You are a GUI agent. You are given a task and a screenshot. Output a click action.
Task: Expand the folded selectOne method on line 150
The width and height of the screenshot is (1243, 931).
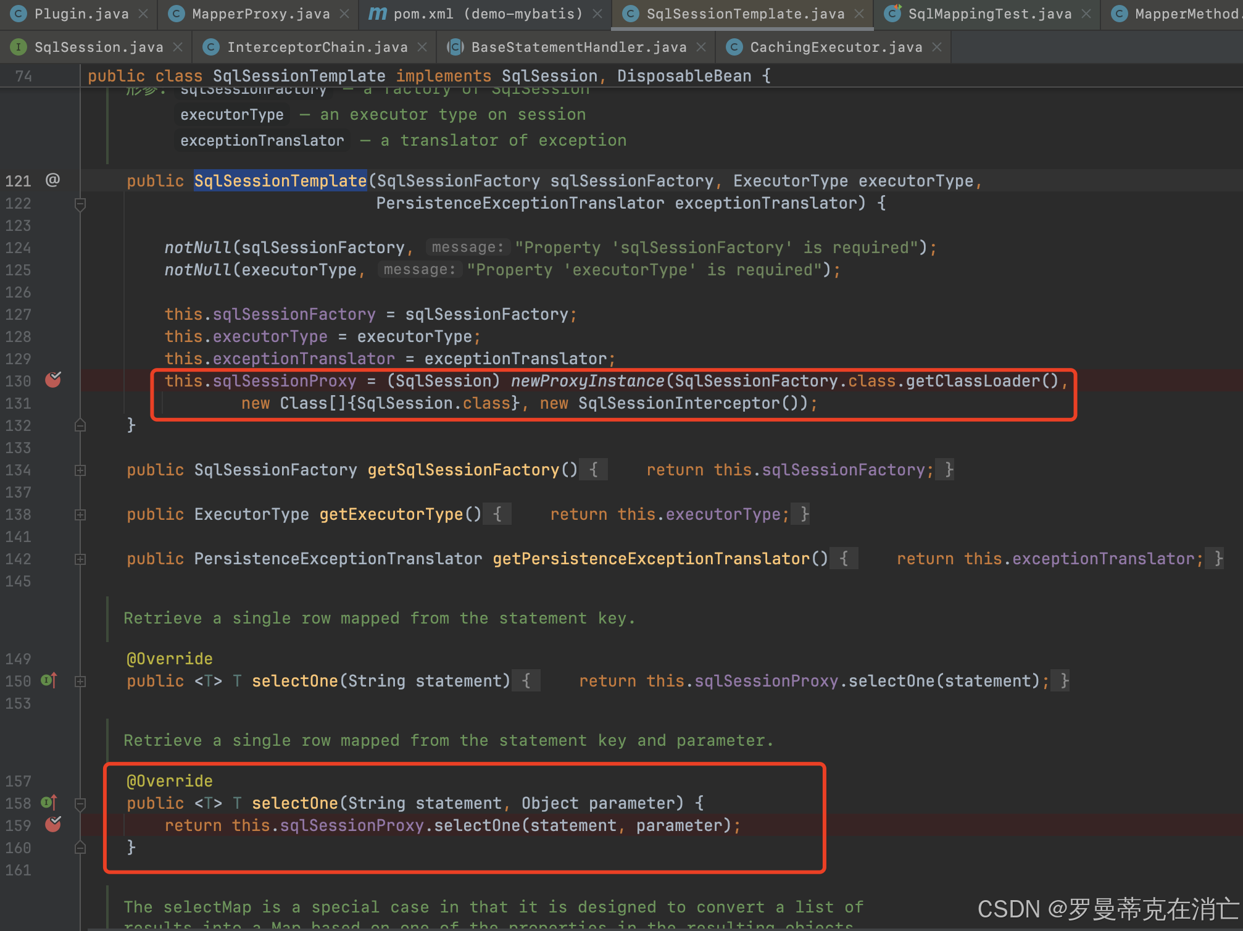pos(80,682)
